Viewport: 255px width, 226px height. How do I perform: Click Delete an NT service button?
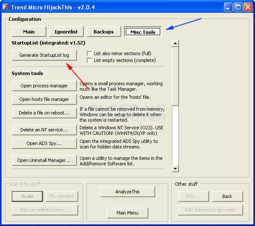[x=44, y=130]
